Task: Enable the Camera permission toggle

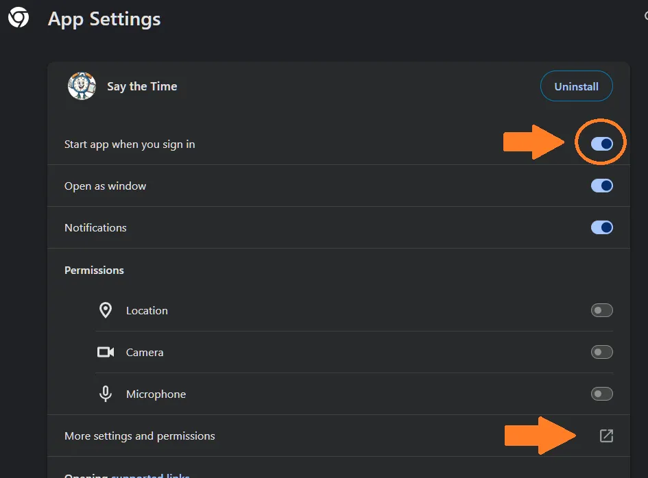Action: [602, 352]
